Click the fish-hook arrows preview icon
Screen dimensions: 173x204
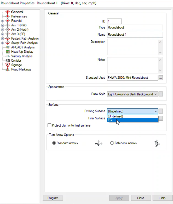157,143
